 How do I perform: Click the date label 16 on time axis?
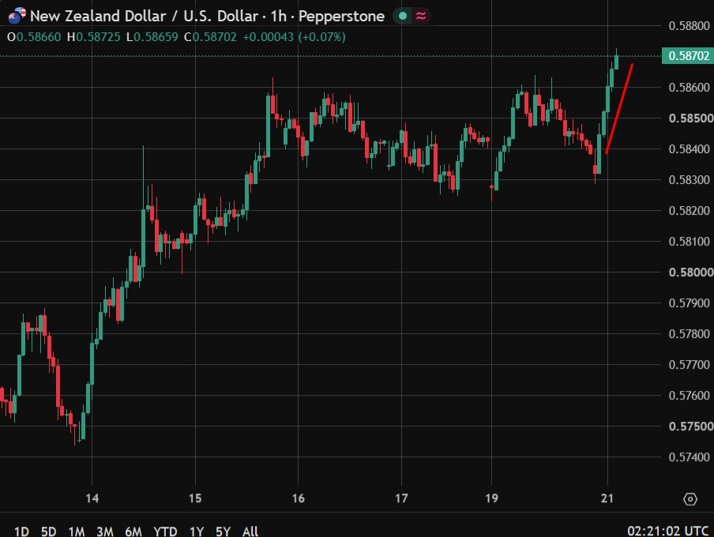point(299,498)
